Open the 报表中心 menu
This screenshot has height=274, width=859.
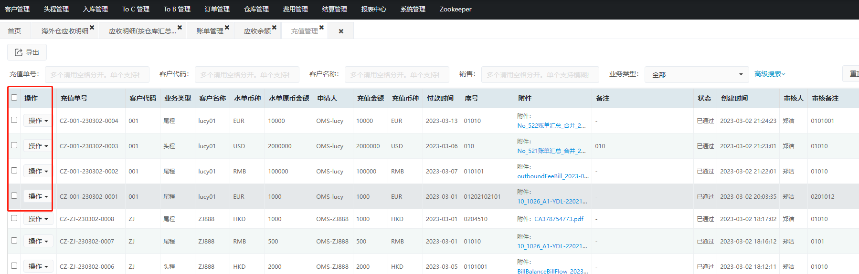pos(374,9)
